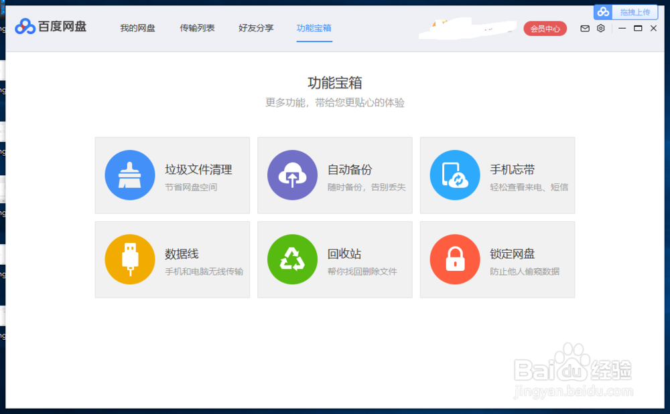670x414 pixels.
Task: Open 会员中心 membership center
Action: click(545, 28)
